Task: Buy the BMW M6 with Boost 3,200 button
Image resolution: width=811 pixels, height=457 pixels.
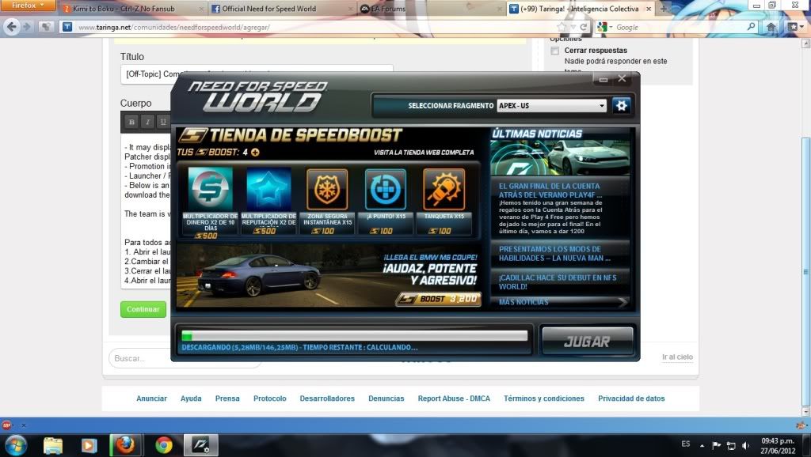Action: (x=439, y=299)
